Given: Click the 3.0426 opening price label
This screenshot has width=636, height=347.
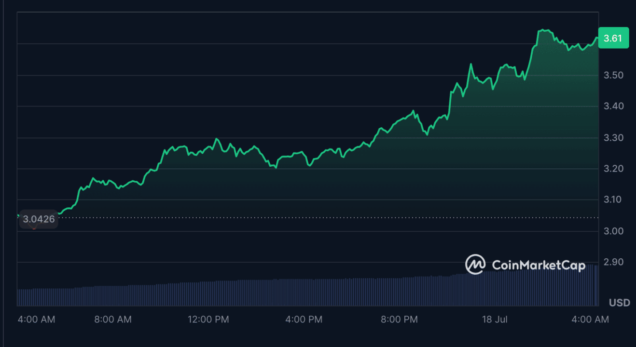Looking at the screenshot, I should (39, 219).
